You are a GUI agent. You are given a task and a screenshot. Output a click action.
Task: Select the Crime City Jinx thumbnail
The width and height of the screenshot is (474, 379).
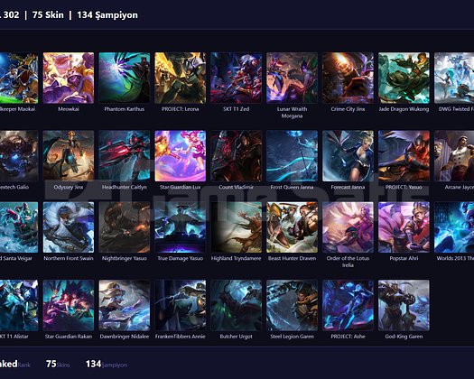click(x=348, y=78)
